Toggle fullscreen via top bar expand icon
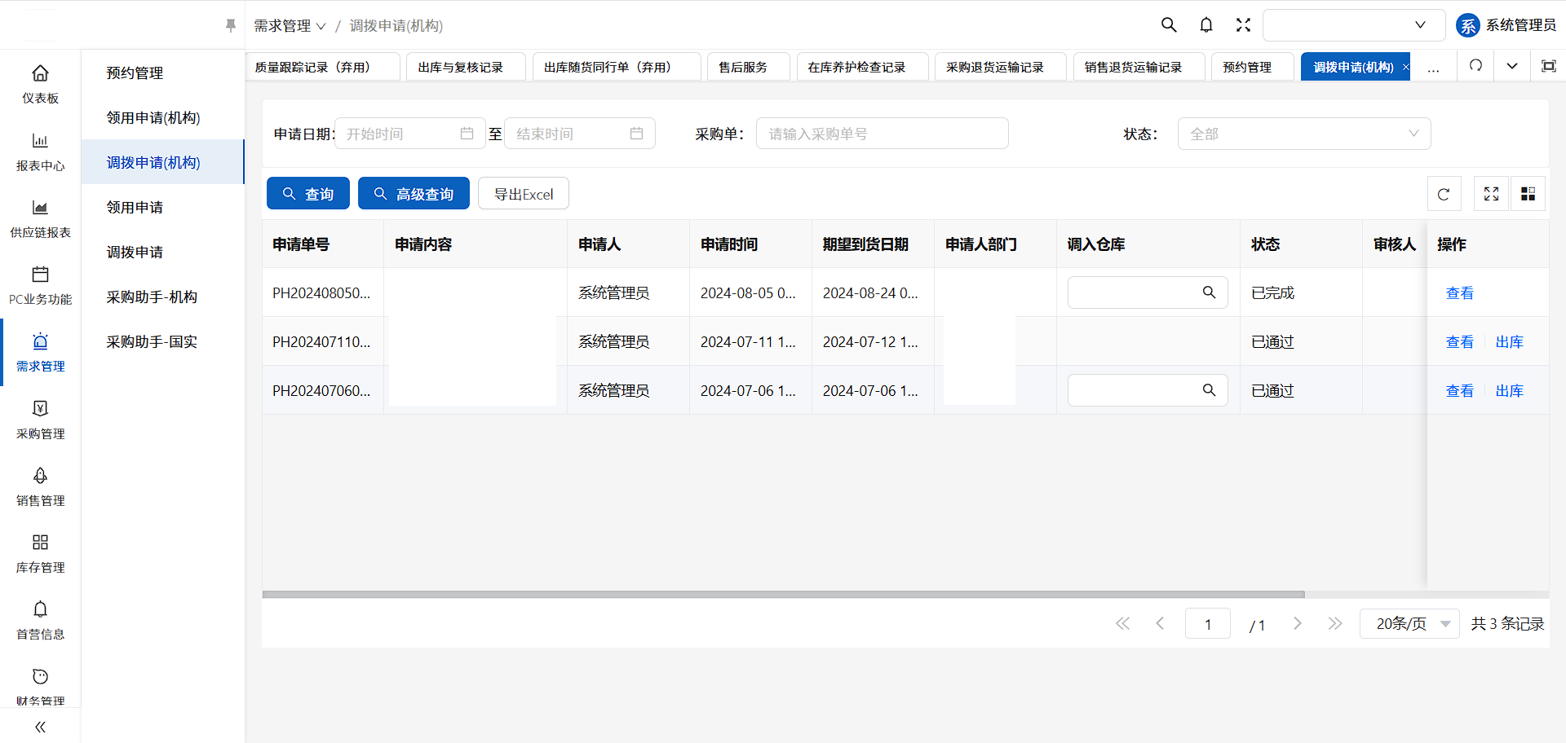The height and width of the screenshot is (743, 1566). (1243, 25)
